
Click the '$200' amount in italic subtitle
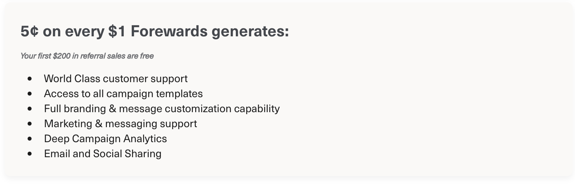[62, 56]
